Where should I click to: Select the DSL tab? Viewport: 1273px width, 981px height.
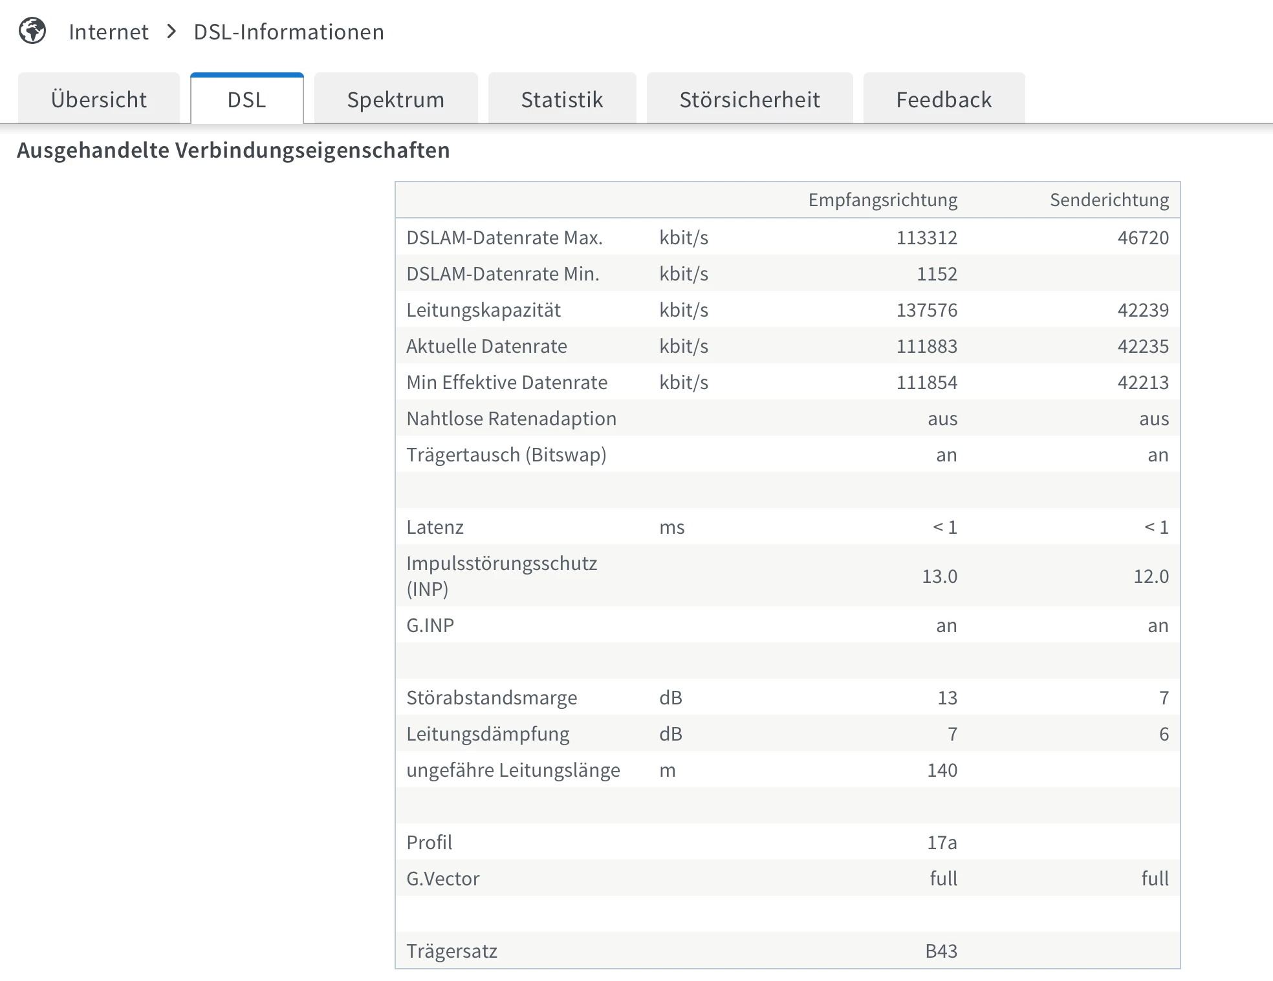click(x=246, y=100)
